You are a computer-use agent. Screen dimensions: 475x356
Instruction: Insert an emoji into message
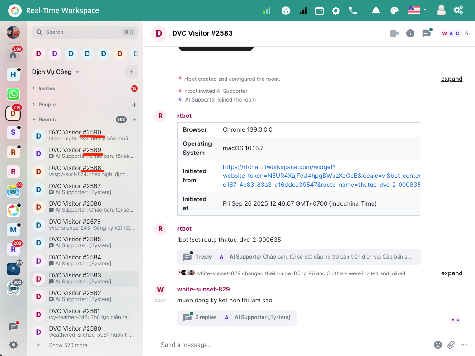pyautogui.click(x=437, y=345)
